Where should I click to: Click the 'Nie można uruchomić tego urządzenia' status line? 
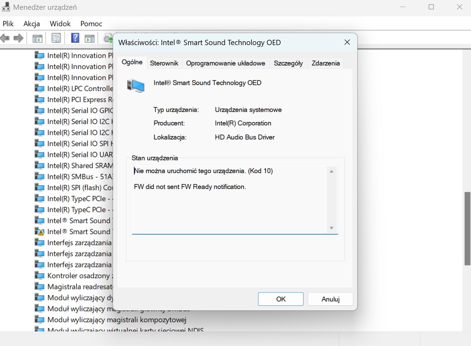point(203,171)
